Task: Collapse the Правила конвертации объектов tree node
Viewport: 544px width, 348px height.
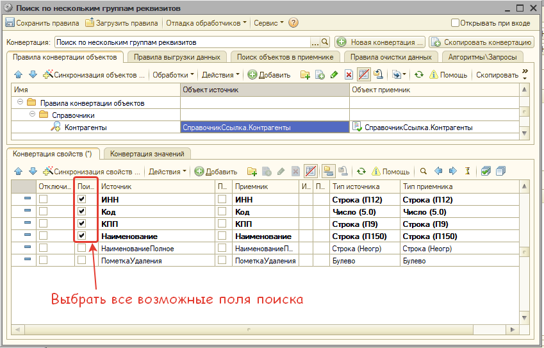Action: (20, 102)
